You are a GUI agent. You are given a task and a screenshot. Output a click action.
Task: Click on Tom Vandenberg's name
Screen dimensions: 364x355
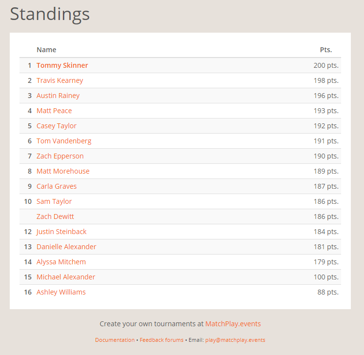[x=64, y=141]
